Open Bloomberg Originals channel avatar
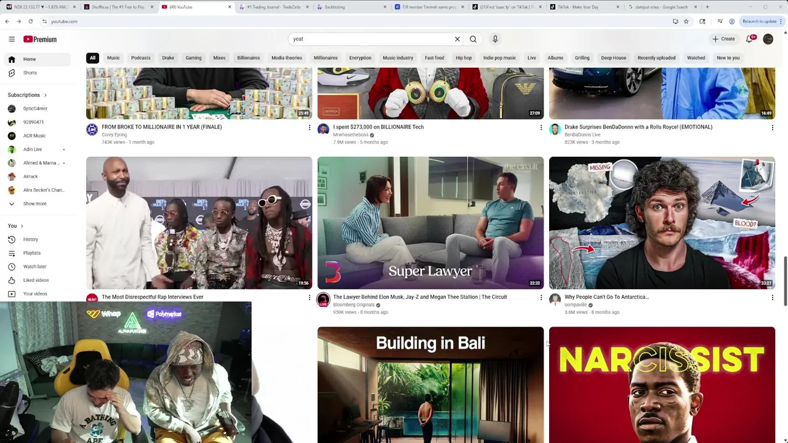Screen dimensions: 788x443 click(x=323, y=300)
